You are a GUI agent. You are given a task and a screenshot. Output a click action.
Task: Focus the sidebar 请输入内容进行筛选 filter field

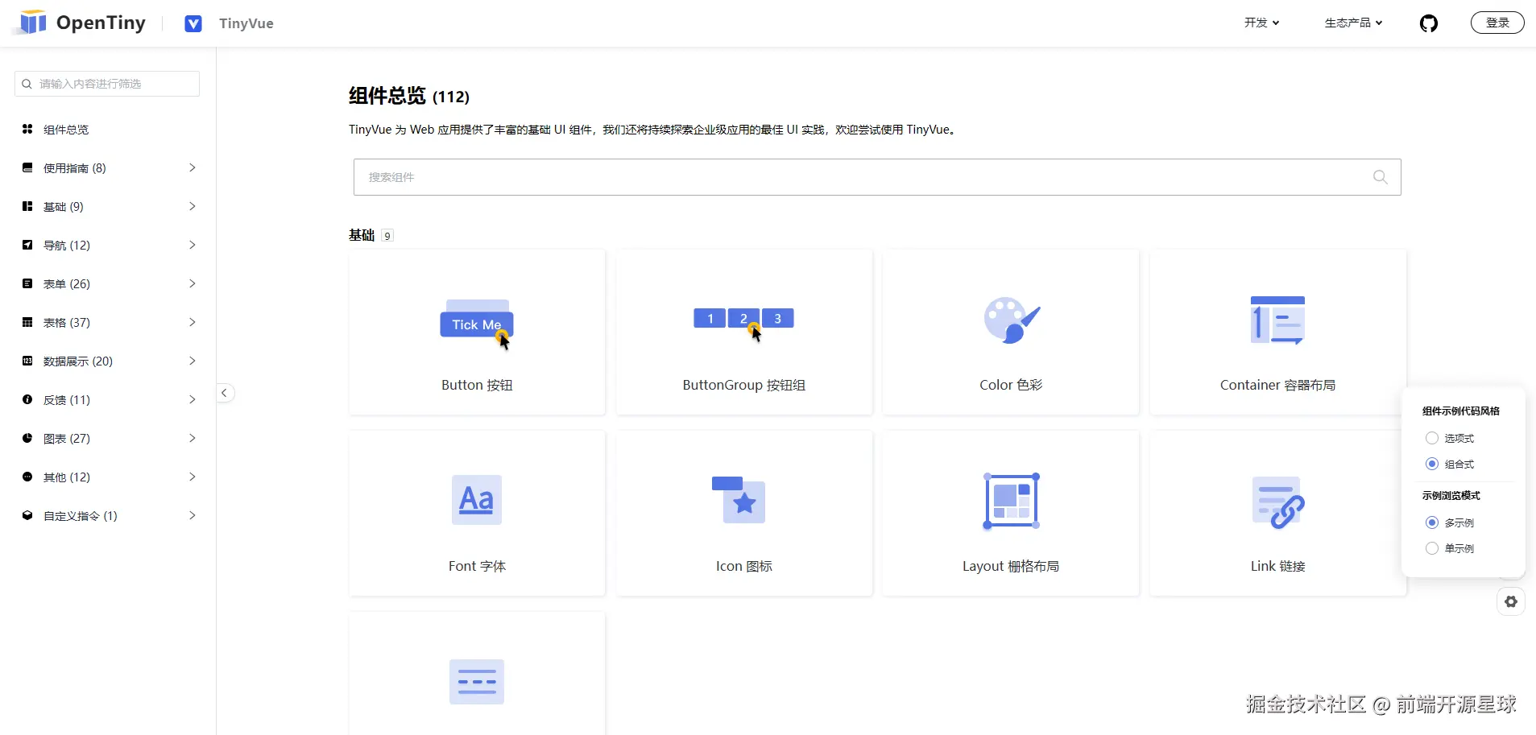[107, 84]
